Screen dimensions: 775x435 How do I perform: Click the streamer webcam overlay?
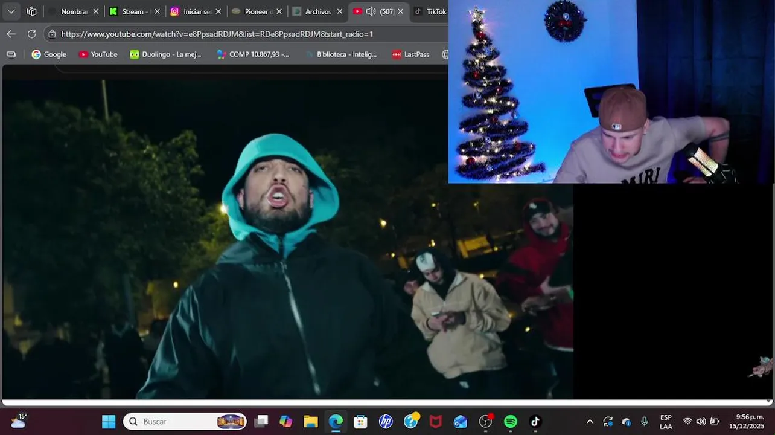coord(611,91)
